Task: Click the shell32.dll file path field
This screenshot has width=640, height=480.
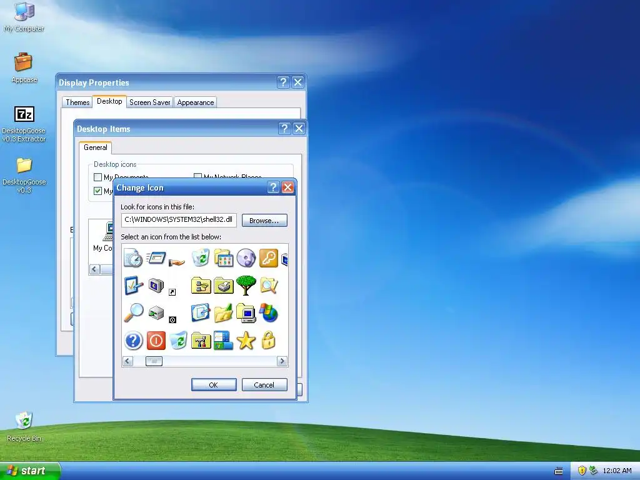Action: tap(179, 219)
